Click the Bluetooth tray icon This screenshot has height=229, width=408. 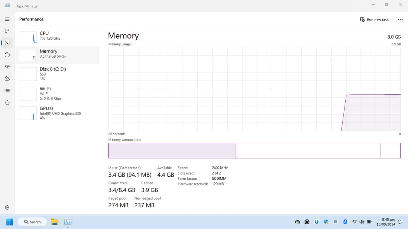[x=345, y=222]
